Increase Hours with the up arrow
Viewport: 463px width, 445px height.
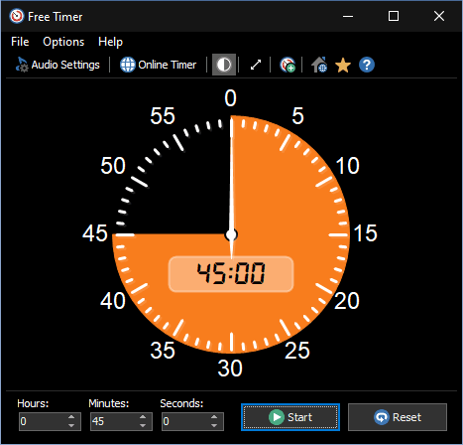[71, 417]
